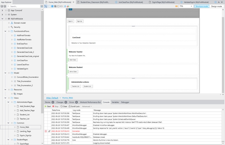Open the 75% zoom dropdown
The width and height of the screenshot is (225, 145).
191,6
